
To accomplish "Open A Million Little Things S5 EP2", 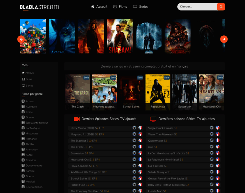I will [x=89, y=172].
